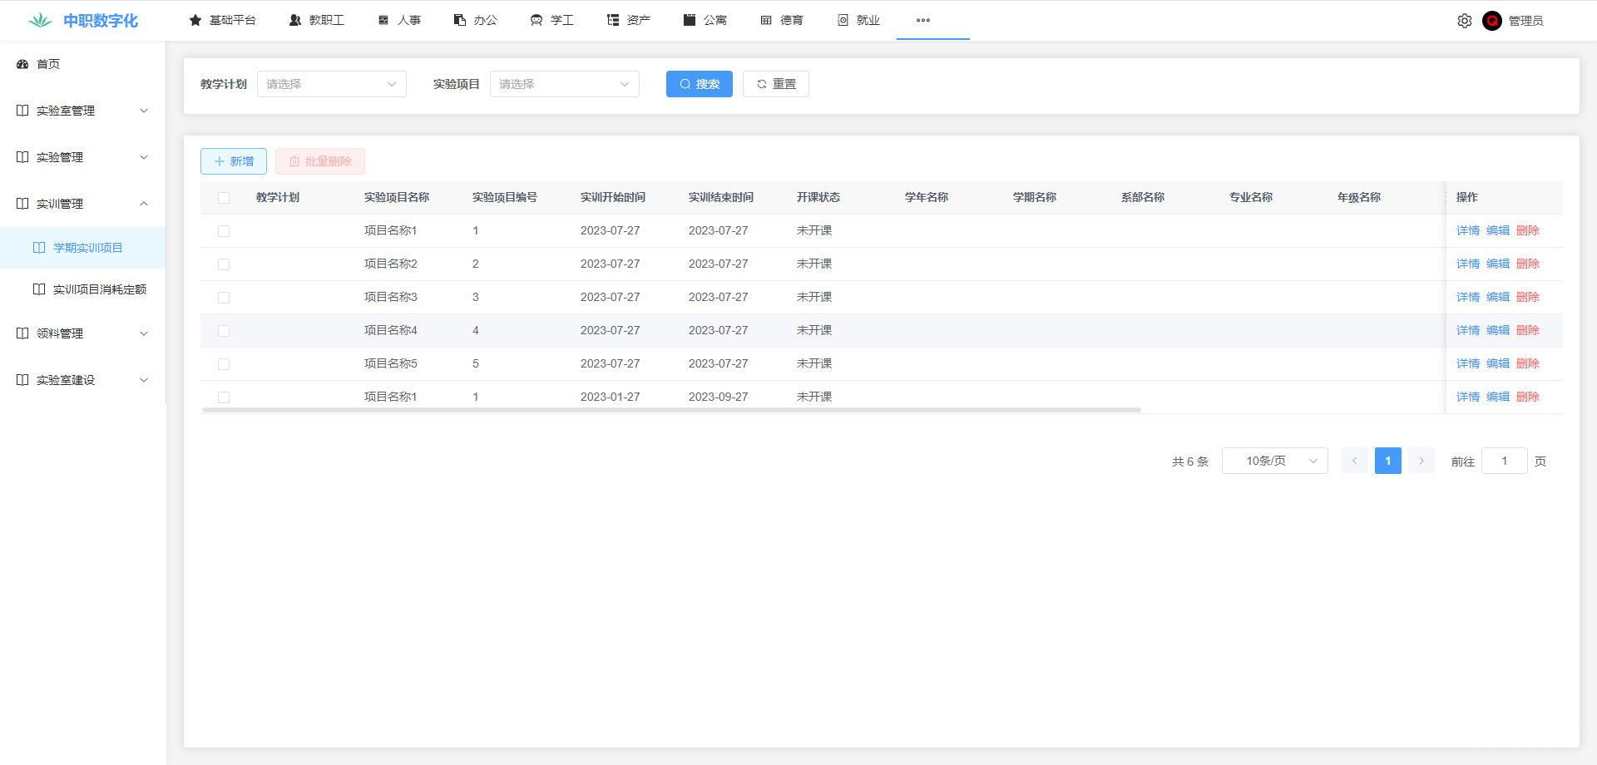Toggle the select-all header checkbox
Screen dimensions: 1597x765
[x=224, y=198]
